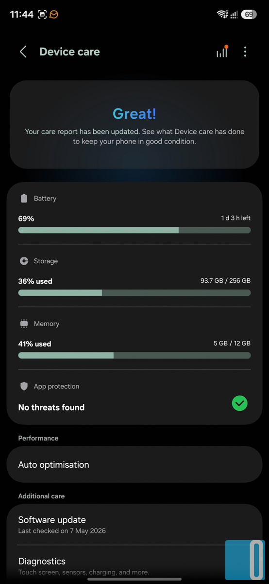
Task: Open Auto optimisation settings
Action: [134, 465]
